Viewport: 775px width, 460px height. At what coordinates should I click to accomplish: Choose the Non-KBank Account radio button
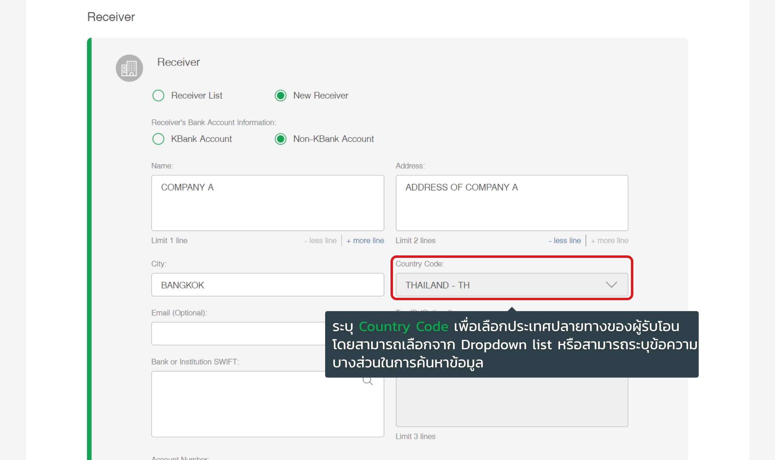click(x=281, y=139)
